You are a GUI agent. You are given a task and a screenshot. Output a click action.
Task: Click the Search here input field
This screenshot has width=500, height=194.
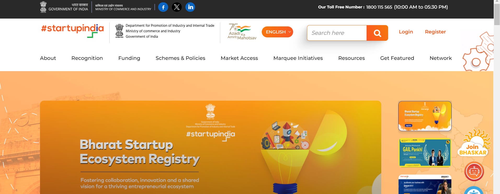337,33
